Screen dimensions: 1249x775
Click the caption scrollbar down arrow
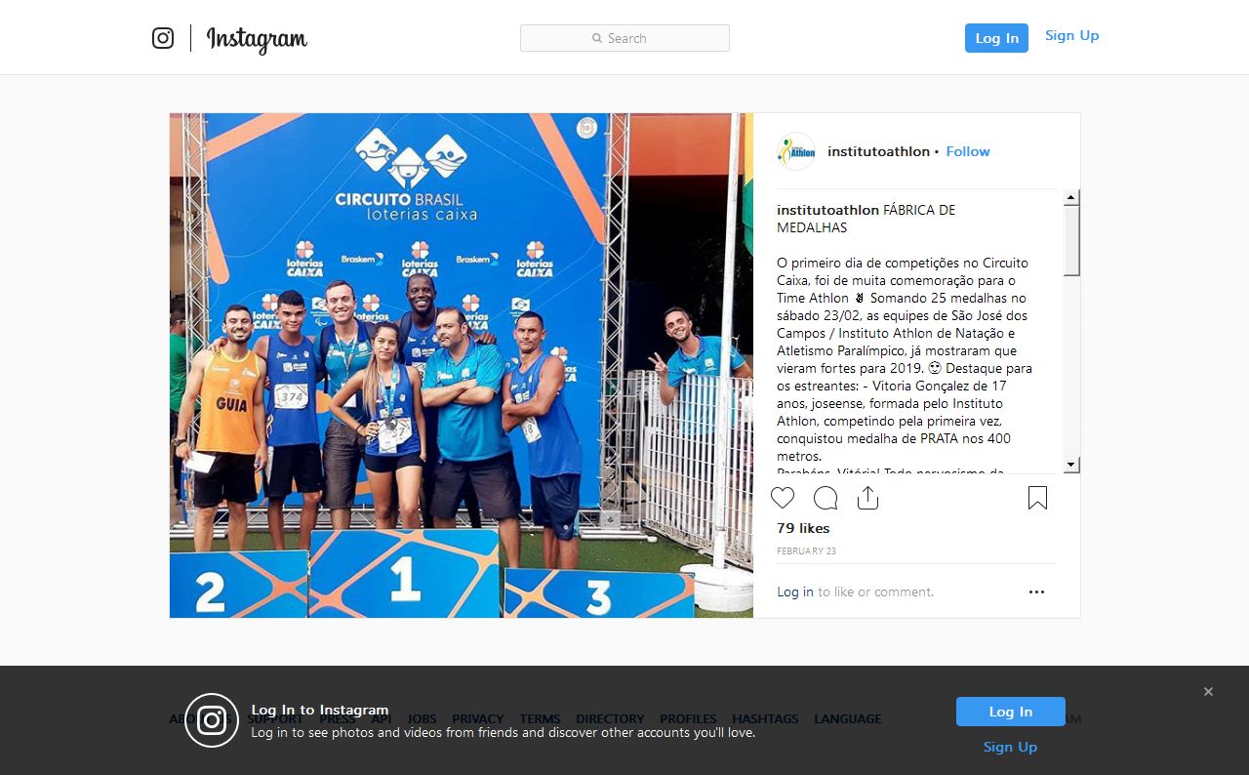tap(1071, 465)
